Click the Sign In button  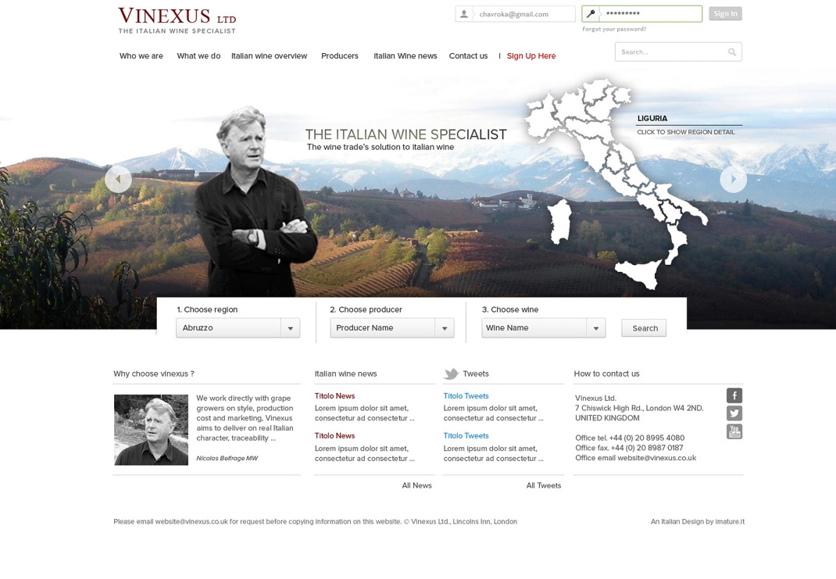(x=725, y=13)
